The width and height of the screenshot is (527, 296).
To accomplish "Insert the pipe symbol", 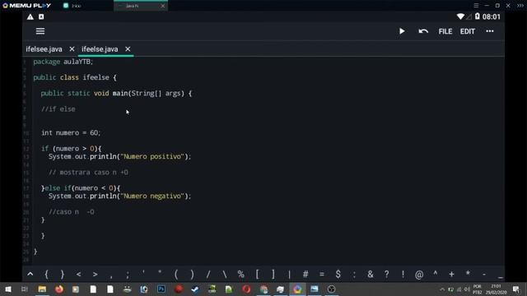I will (x=289, y=274).
